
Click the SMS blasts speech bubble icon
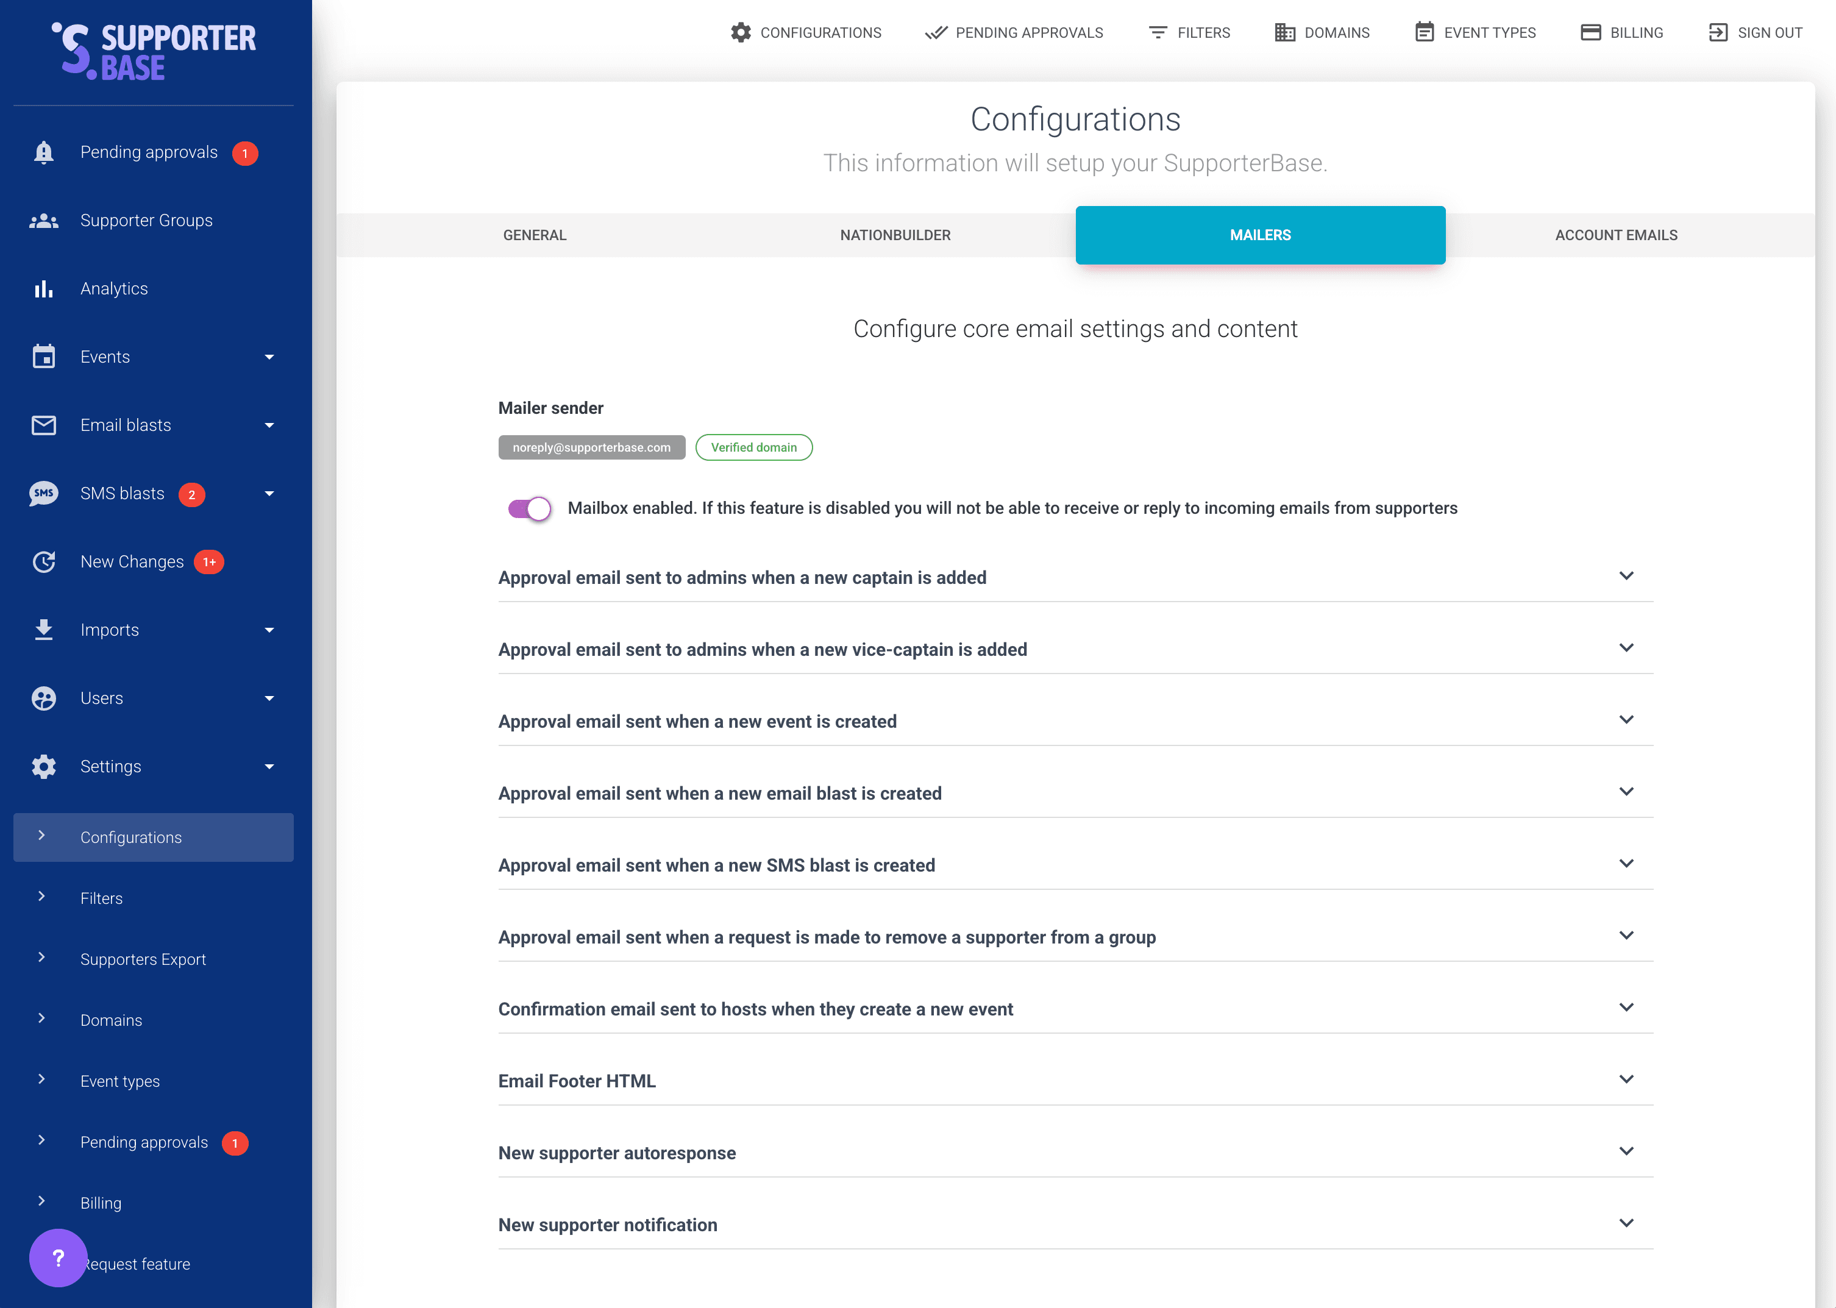point(43,494)
